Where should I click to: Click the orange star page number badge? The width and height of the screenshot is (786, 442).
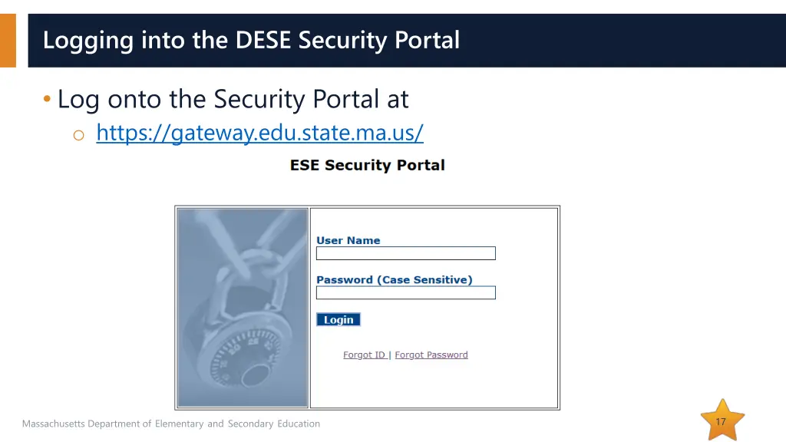pyautogui.click(x=722, y=421)
